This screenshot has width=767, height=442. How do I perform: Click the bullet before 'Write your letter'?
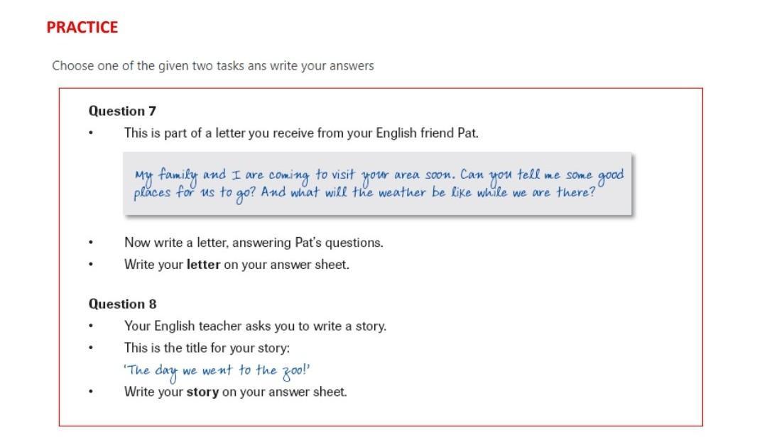90,265
